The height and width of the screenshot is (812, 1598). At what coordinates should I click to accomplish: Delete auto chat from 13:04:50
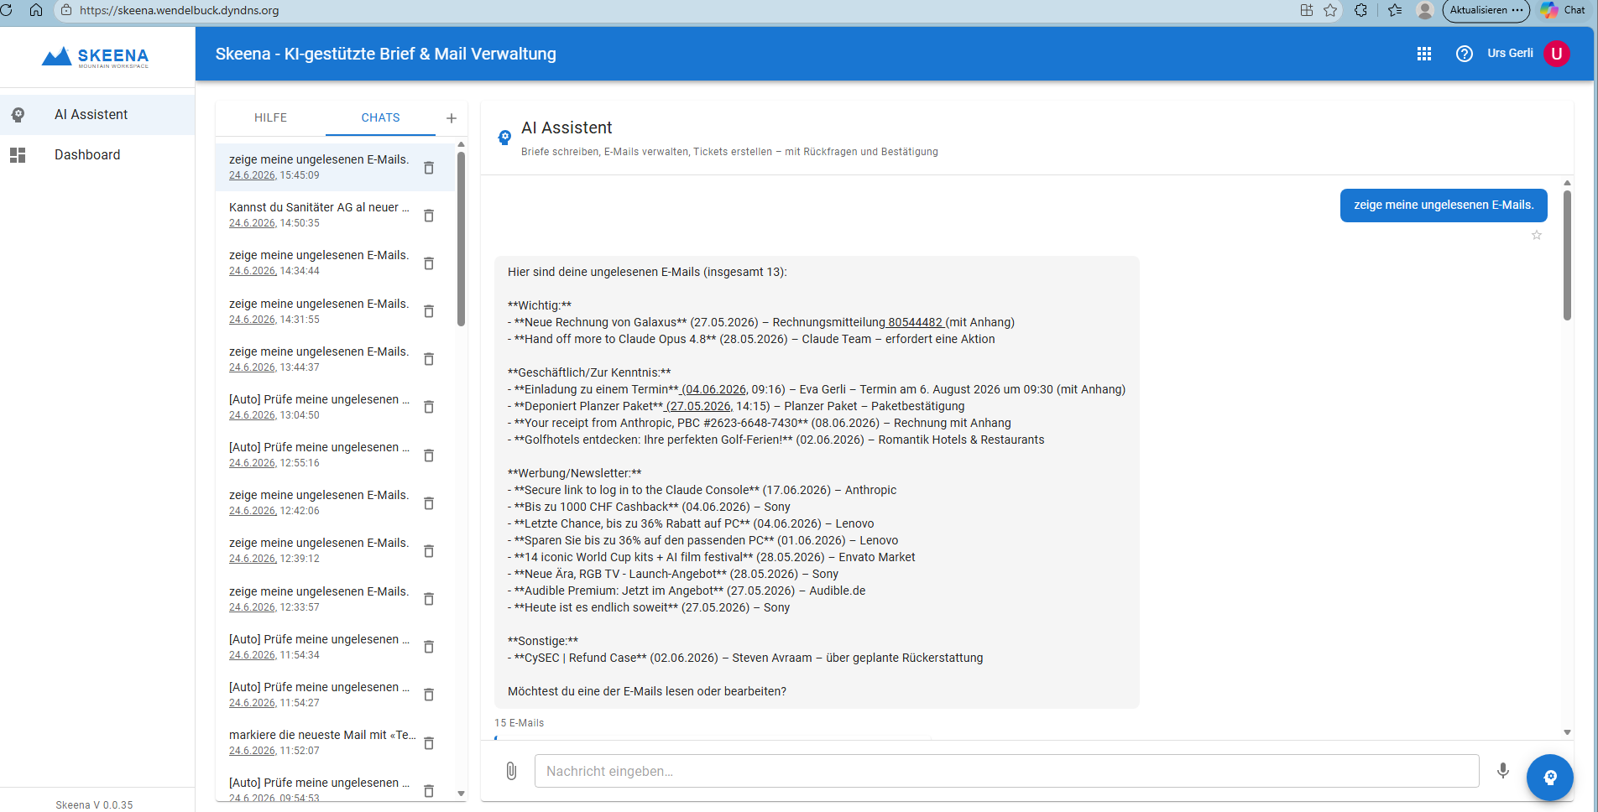[x=429, y=407]
